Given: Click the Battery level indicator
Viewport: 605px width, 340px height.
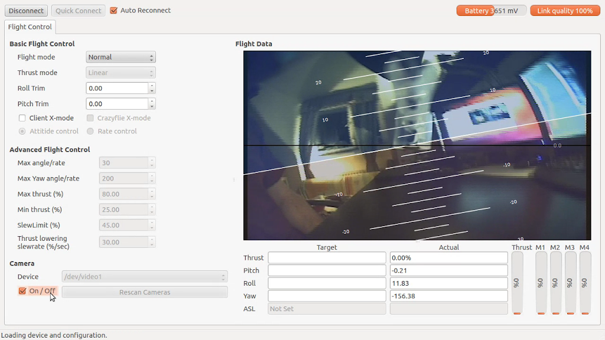Looking at the screenshot, I should pos(491,11).
